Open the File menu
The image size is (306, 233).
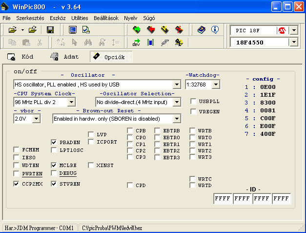(6, 18)
